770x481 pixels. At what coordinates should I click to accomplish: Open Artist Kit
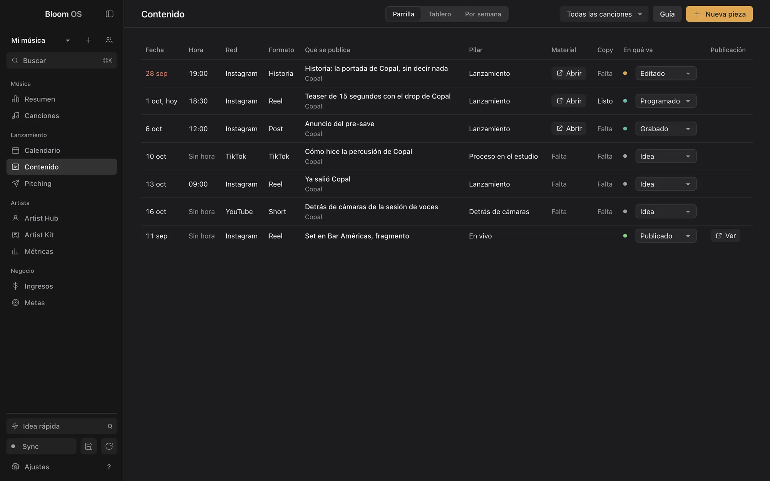[62, 235]
